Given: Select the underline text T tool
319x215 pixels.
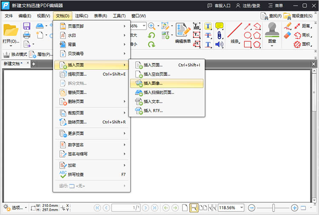Looking at the screenshot, I should [208, 44].
